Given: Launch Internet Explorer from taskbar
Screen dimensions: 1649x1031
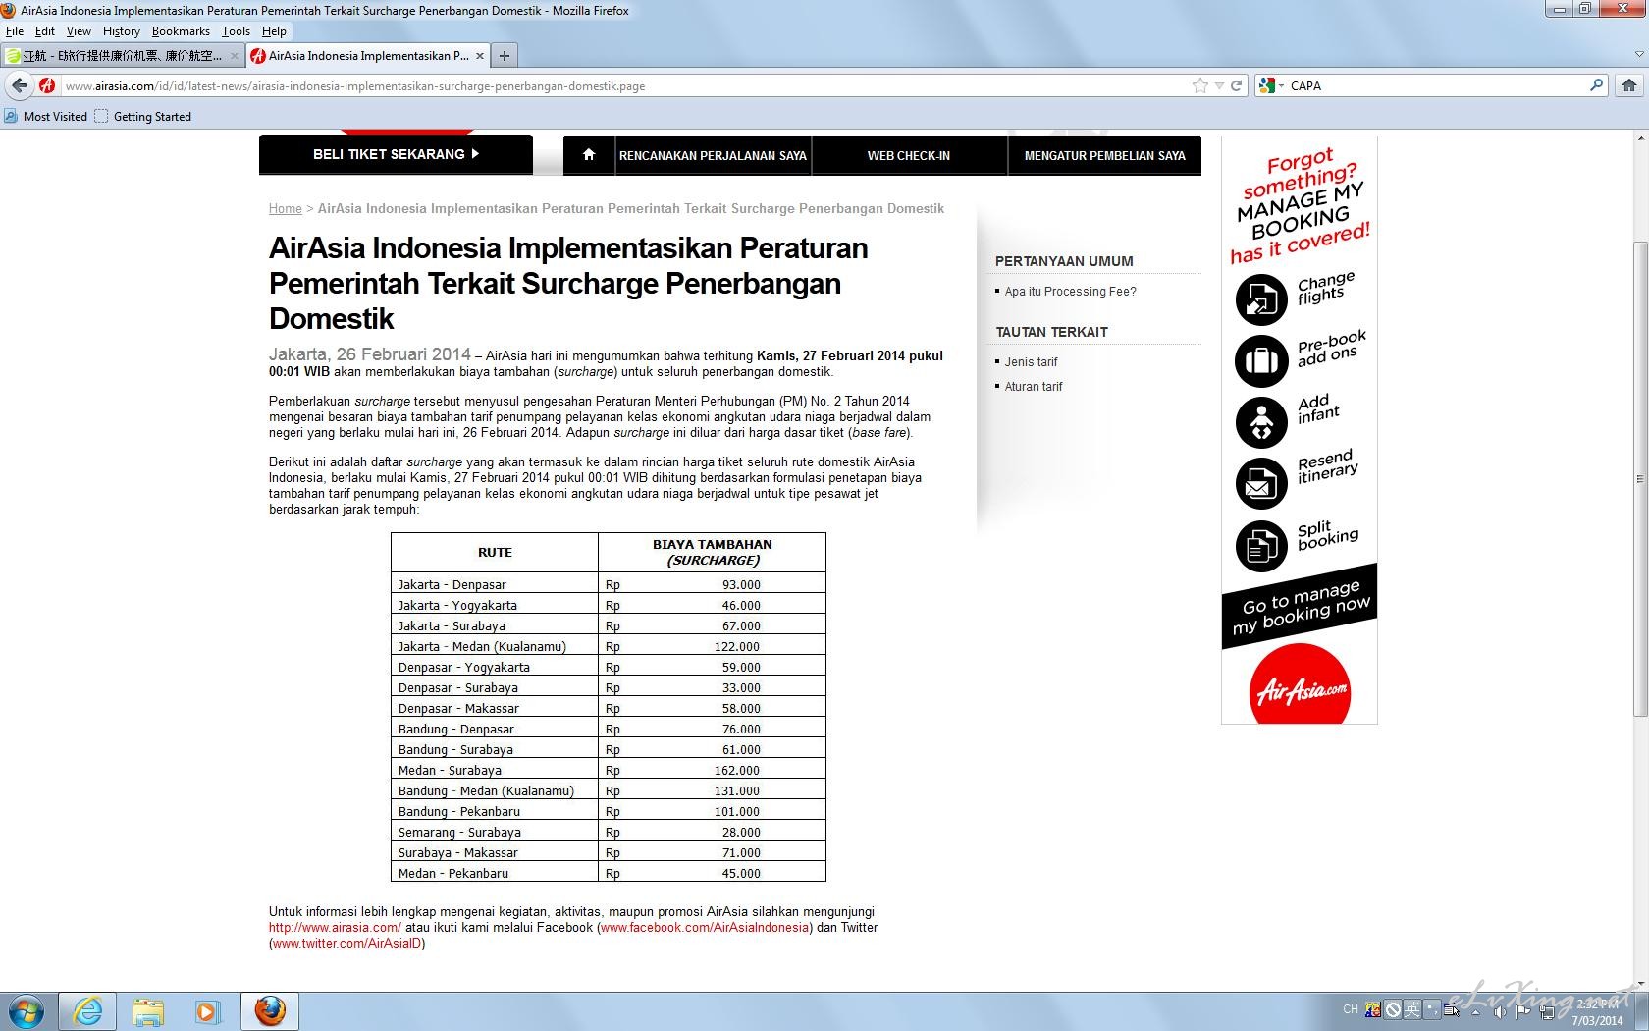Looking at the screenshot, I should (87, 1011).
